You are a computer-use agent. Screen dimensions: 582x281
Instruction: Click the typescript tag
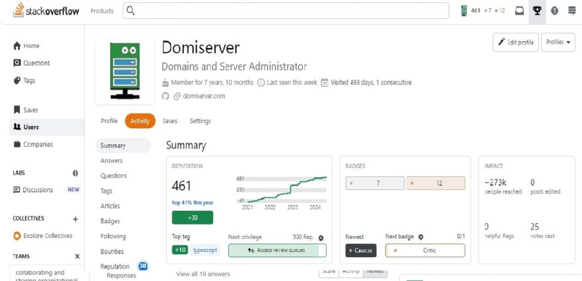click(205, 250)
